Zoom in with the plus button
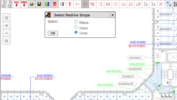The height and width of the screenshot is (100, 177). click(x=7, y=26)
